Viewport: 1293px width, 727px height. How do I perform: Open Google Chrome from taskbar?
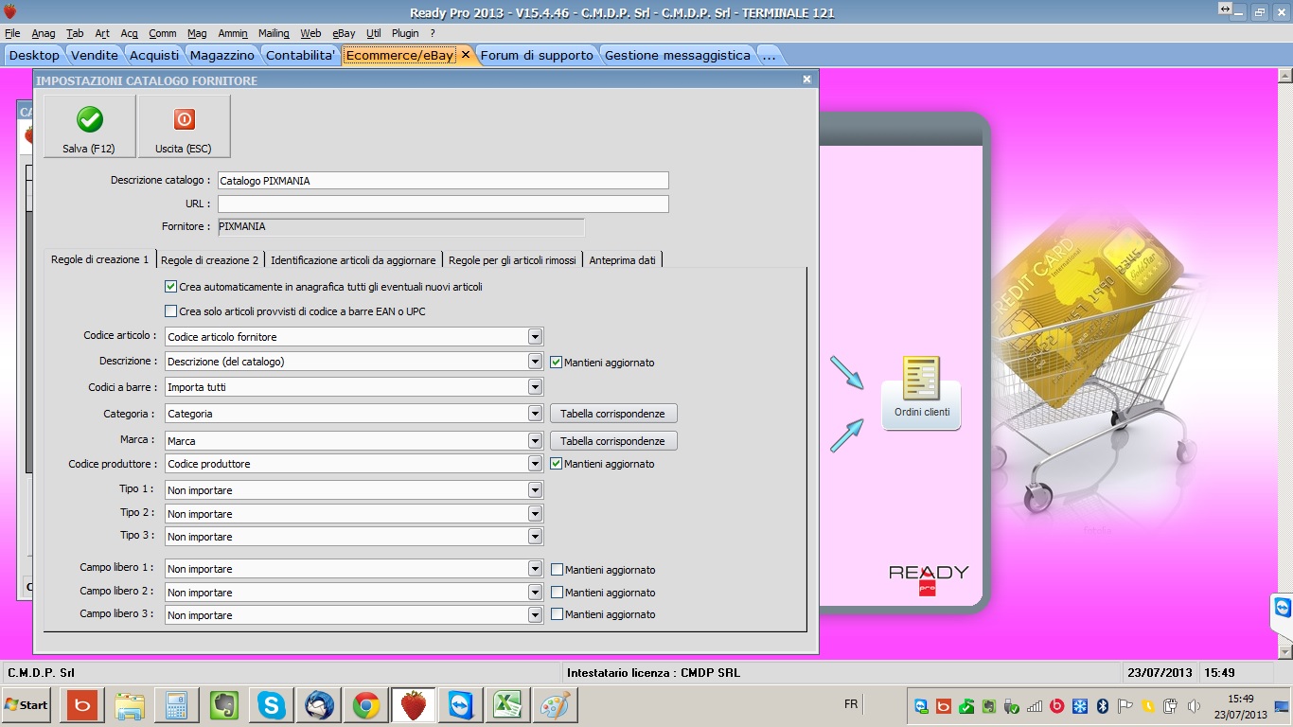click(x=366, y=705)
